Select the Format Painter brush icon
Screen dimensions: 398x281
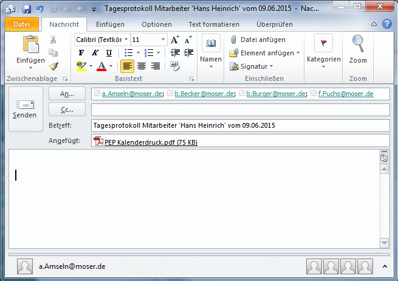click(53, 66)
